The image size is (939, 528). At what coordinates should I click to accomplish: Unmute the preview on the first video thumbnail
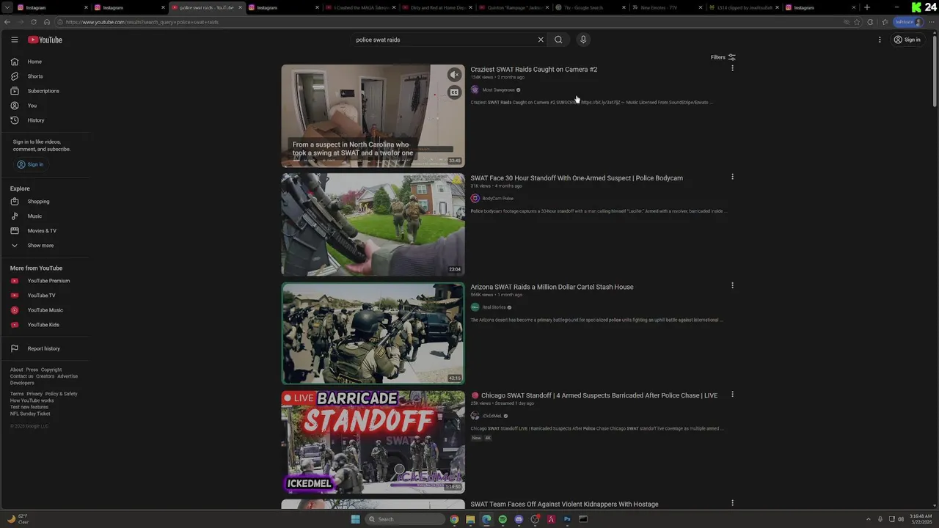[454, 75]
